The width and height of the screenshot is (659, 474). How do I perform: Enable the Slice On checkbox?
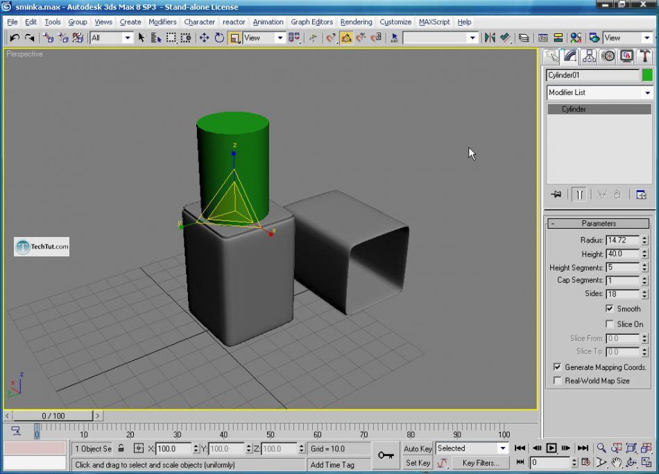click(610, 324)
